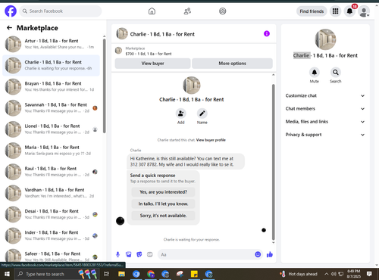Image resolution: width=379 pixels, height=280 pixels.
Task: Send quick reply 'Sorry, it's not available.'
Action: tap(163, 216)
